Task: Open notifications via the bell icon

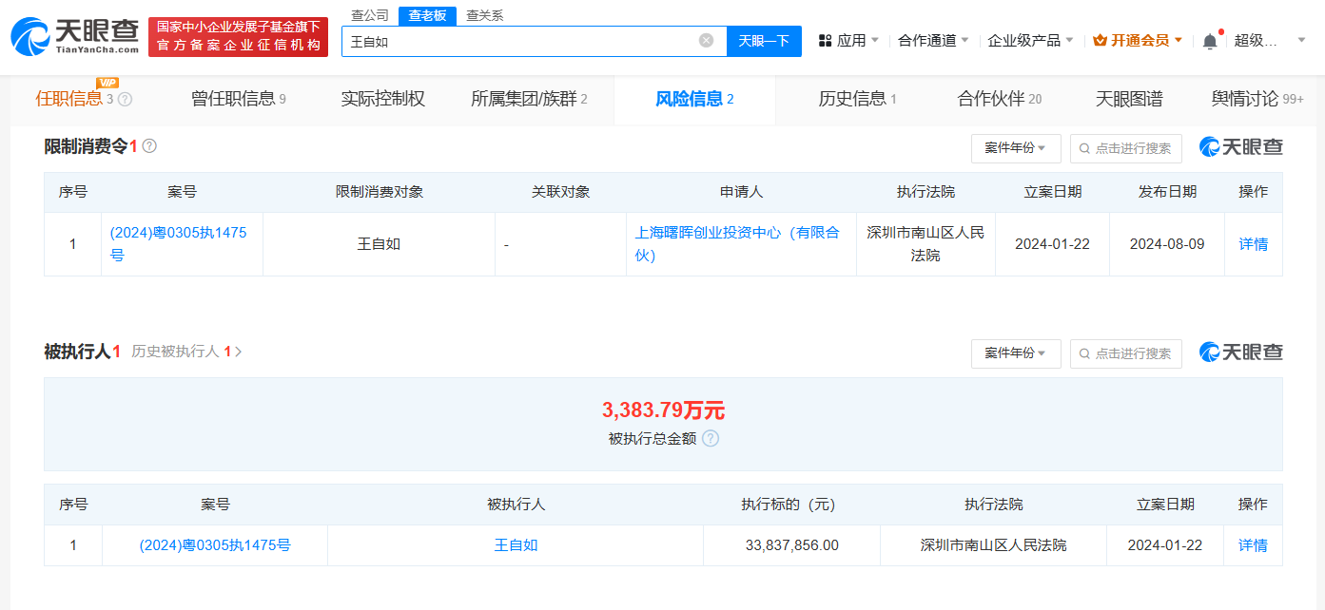Action: tap(1208, 39)
